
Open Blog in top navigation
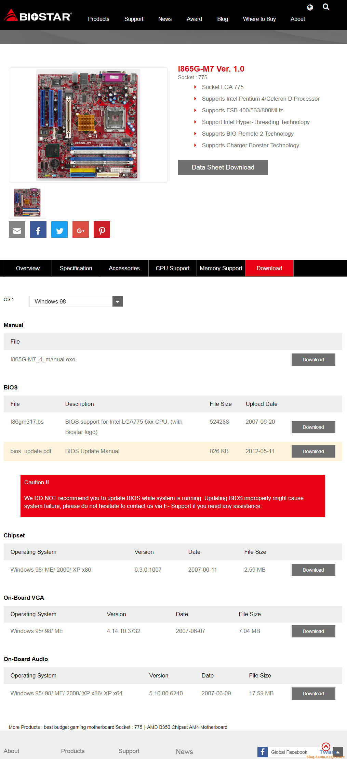[x=223, y=19]
